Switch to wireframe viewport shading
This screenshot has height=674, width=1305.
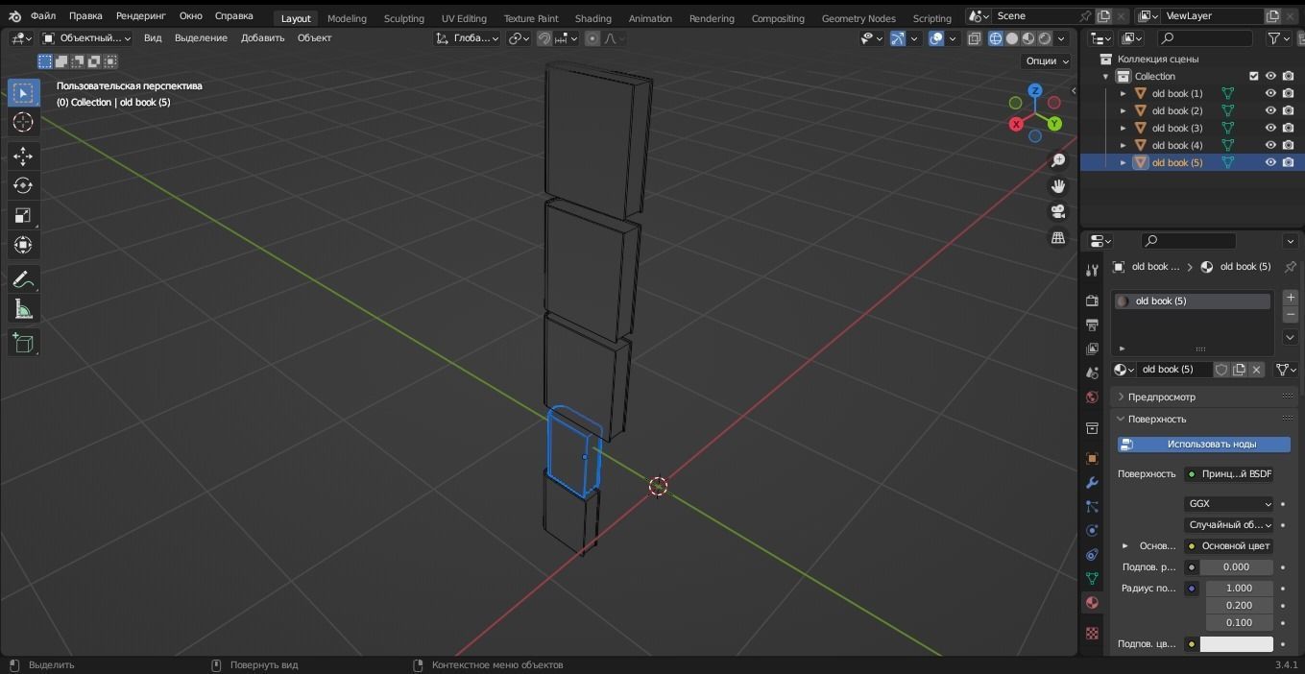tap(996, 38)
